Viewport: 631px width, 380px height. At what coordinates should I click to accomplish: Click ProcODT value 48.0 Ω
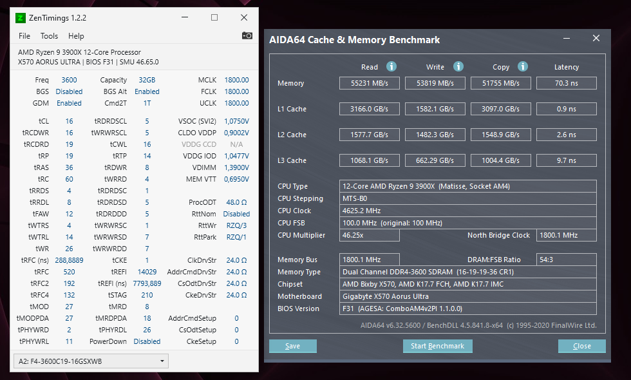pos(237,202)
